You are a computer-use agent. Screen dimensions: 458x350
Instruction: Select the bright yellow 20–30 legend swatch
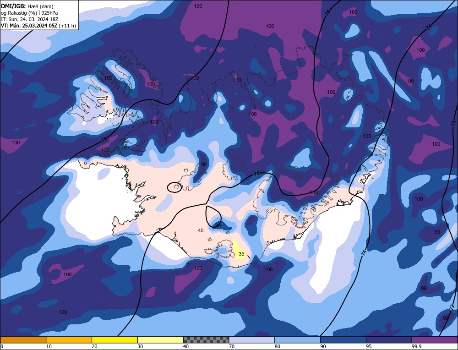click(114, 340)
